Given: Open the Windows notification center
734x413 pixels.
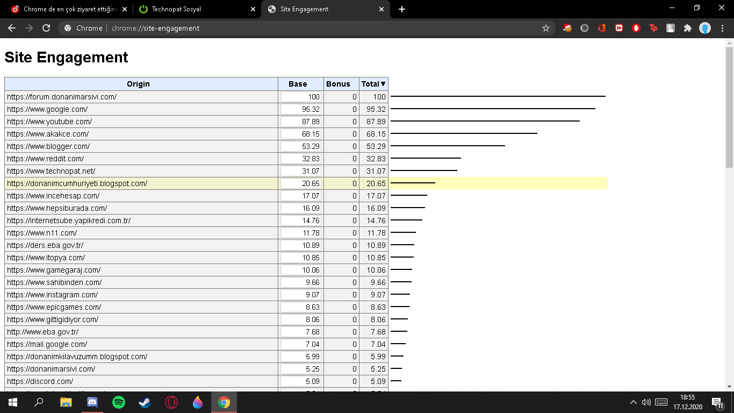Looking at the screenshot, I should click(x=717, y=402).
